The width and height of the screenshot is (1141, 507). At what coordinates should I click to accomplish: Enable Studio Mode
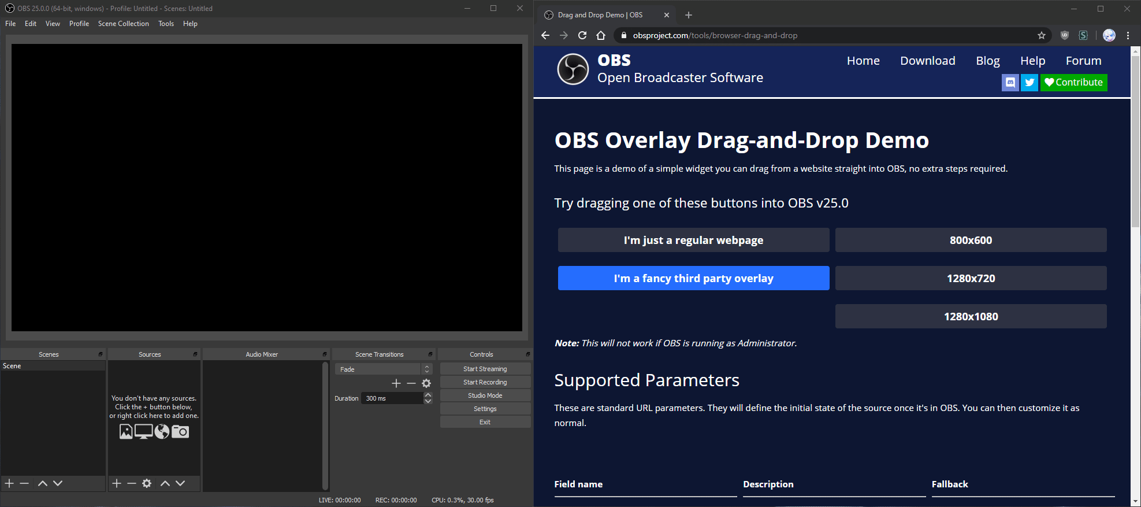click(x=485, y=395)
